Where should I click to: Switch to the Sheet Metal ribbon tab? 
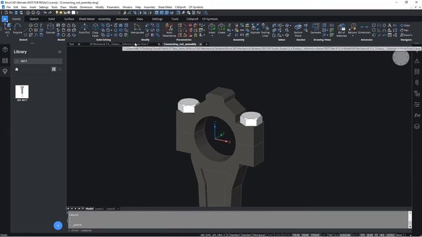point(86,19)
